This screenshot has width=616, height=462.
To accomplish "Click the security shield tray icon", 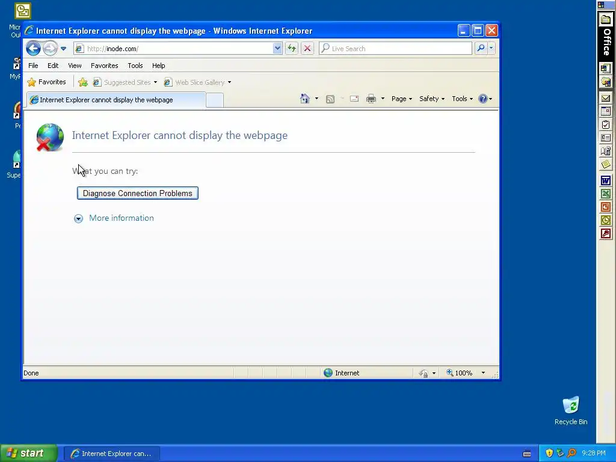I will [549, 453].
